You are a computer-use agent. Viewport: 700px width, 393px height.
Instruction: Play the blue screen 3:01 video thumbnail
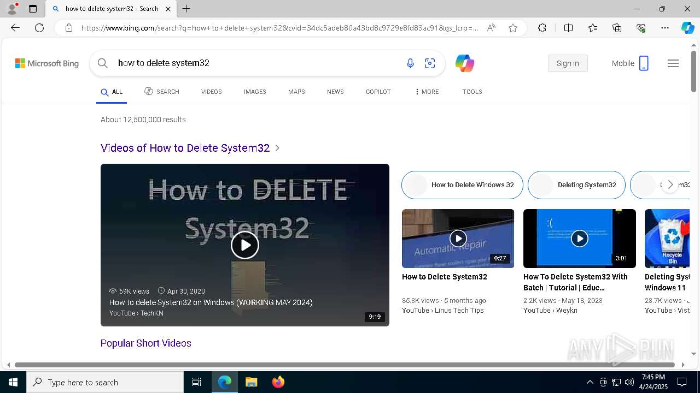[x=580, y=239]
